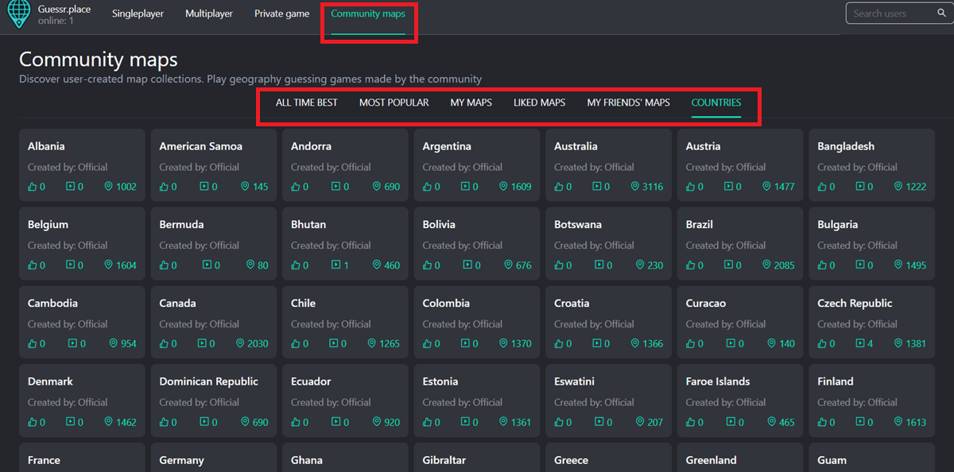Select the Most Popular tab
The width and height of the screenshot is (954, 472).
coord(394,103)
